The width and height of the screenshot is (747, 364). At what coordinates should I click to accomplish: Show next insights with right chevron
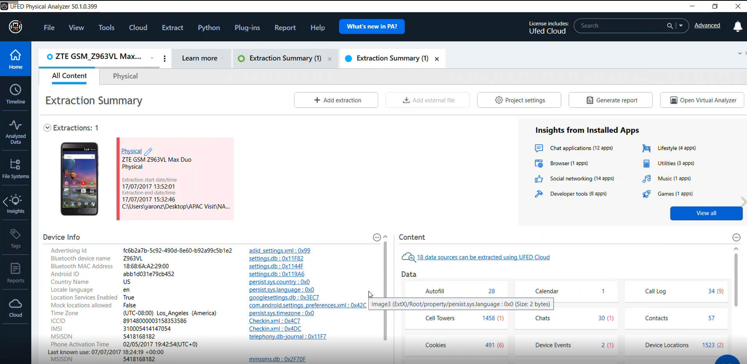click(743, 201)
